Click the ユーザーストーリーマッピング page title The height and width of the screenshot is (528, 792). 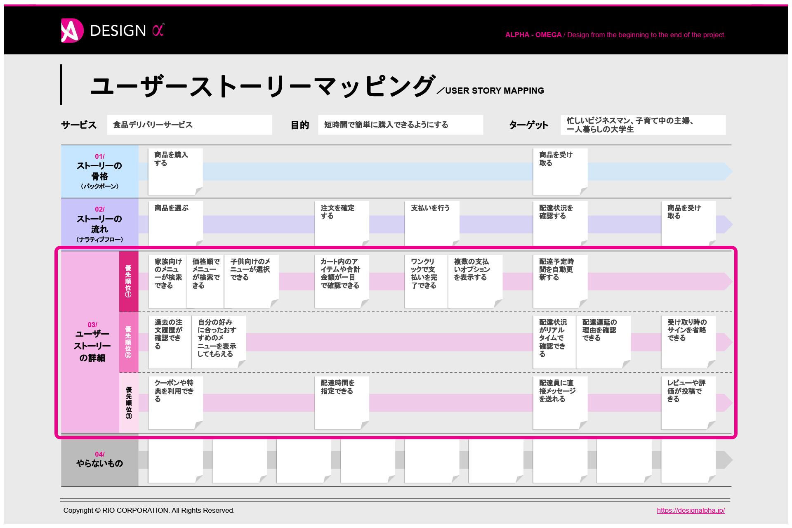coord(262,86)
